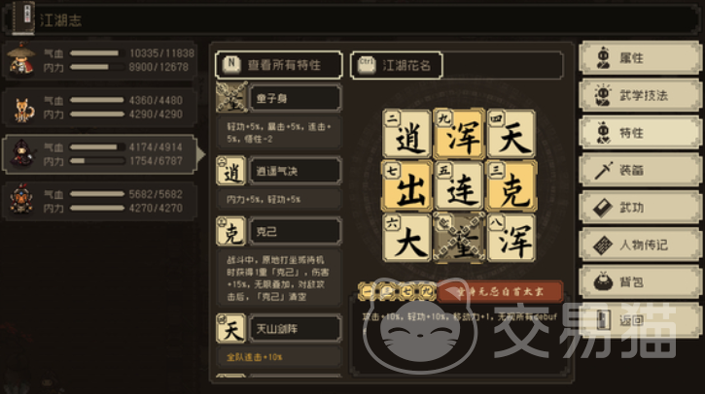Click the 江湖花名 button

coord(397,66)
